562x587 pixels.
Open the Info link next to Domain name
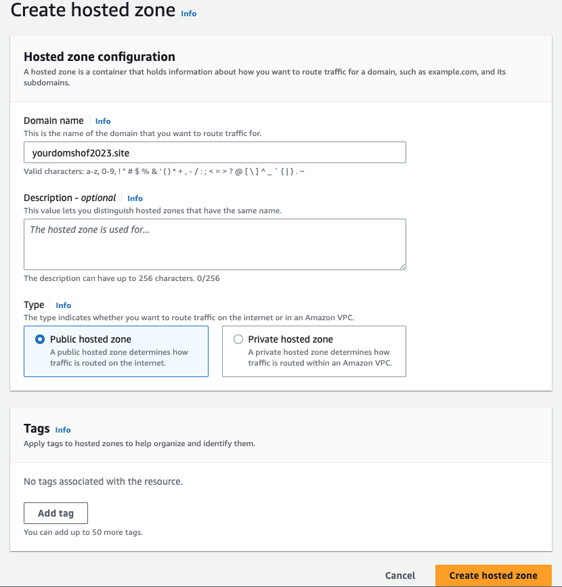tap(103, 121)
